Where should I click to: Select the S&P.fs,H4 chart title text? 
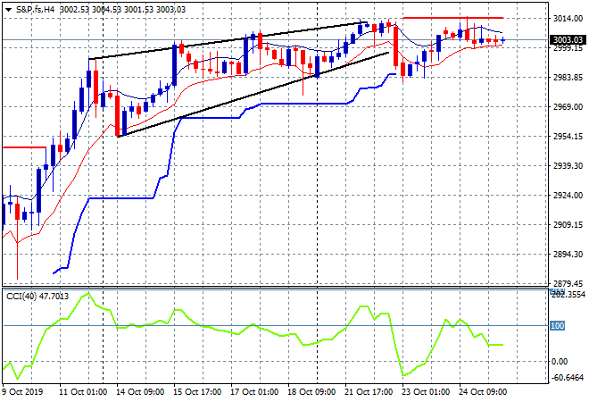click(x=36, y=10)
